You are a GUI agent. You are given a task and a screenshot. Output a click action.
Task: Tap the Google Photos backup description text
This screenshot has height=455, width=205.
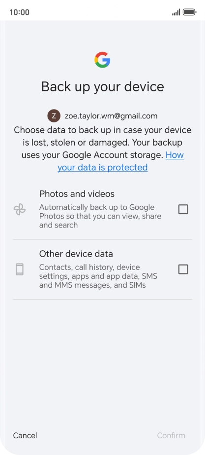[100, 216]
